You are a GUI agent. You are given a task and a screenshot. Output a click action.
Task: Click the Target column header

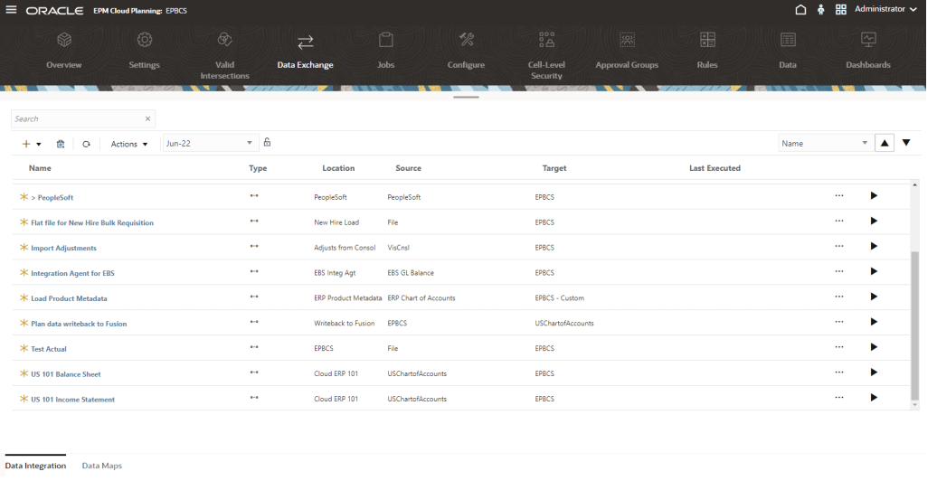[554, 168]
